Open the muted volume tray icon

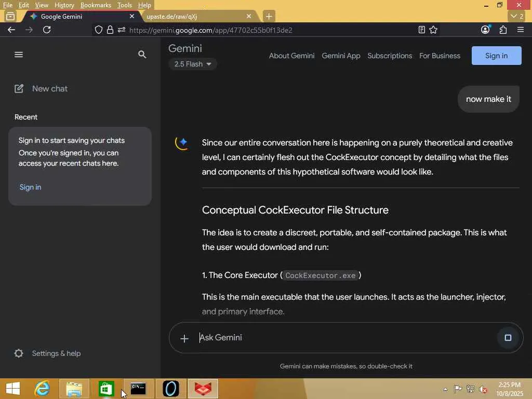click(x=483, y=389)
